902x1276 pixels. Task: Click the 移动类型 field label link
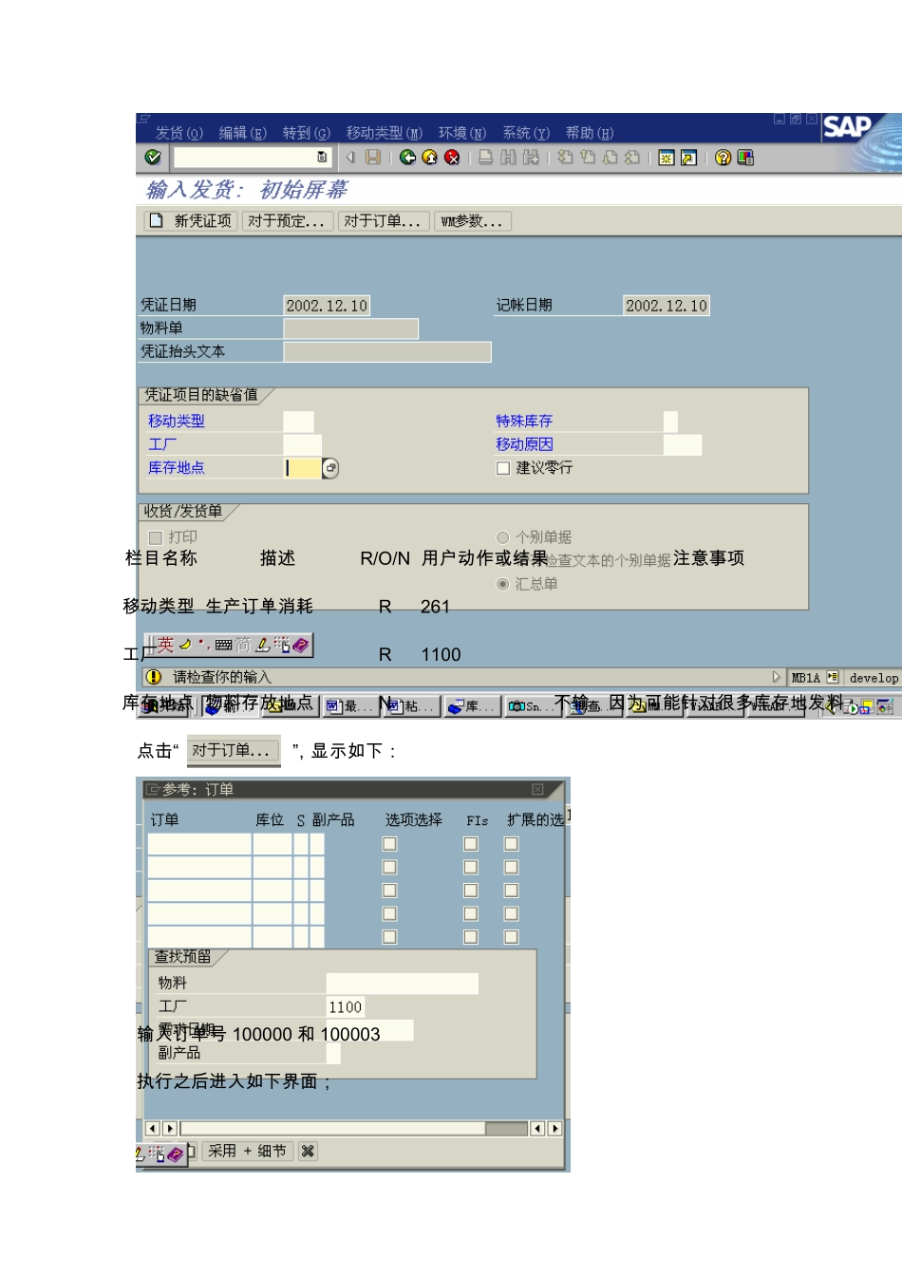pyautogui.click(x=177, y=422)
